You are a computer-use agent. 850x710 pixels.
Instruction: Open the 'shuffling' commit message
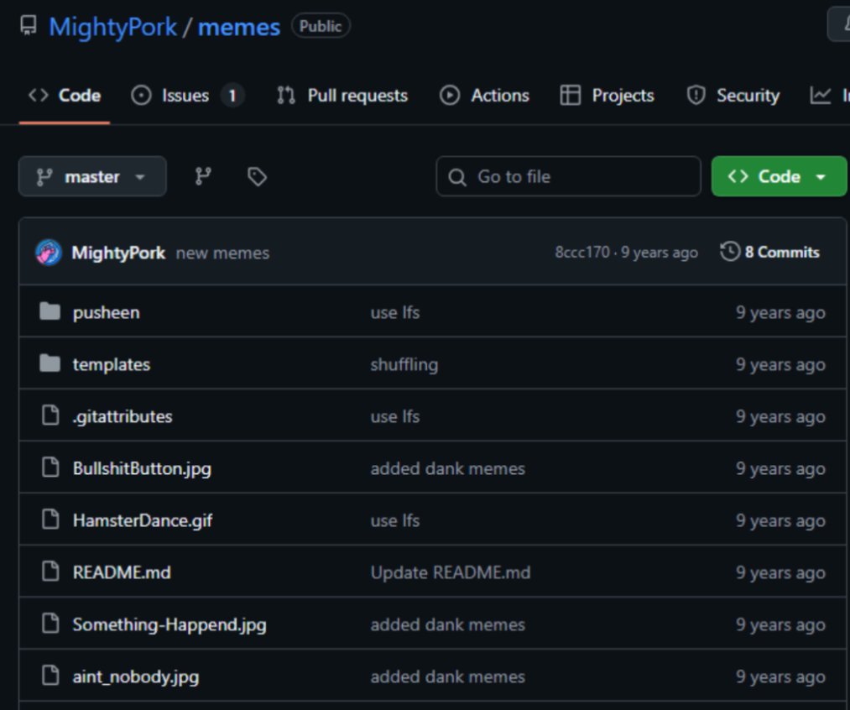point(404,364)
